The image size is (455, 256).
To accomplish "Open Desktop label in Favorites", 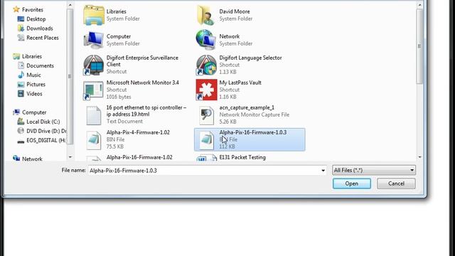I will point(36,19).
